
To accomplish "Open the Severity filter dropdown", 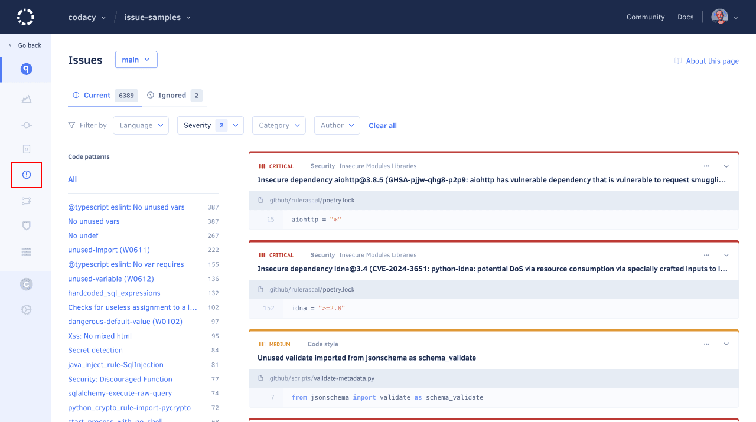I will (210, 125).
